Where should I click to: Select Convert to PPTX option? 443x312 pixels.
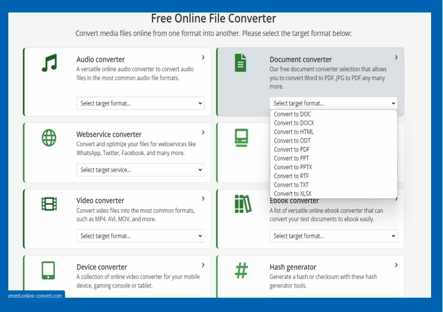pyautogui.click(x=333, y=167)
